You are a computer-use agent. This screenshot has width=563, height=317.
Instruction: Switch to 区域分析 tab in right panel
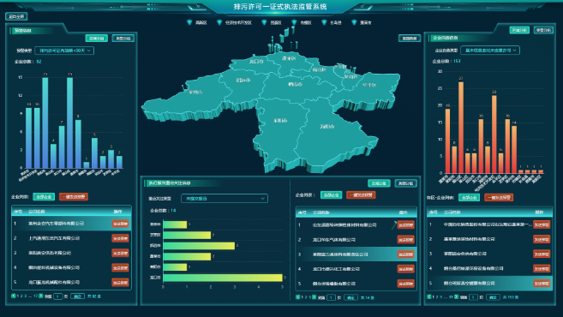519,30
